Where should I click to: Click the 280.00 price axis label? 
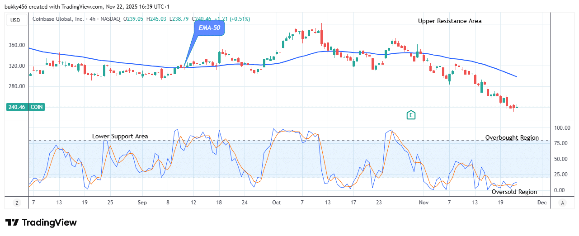point(17,86)
